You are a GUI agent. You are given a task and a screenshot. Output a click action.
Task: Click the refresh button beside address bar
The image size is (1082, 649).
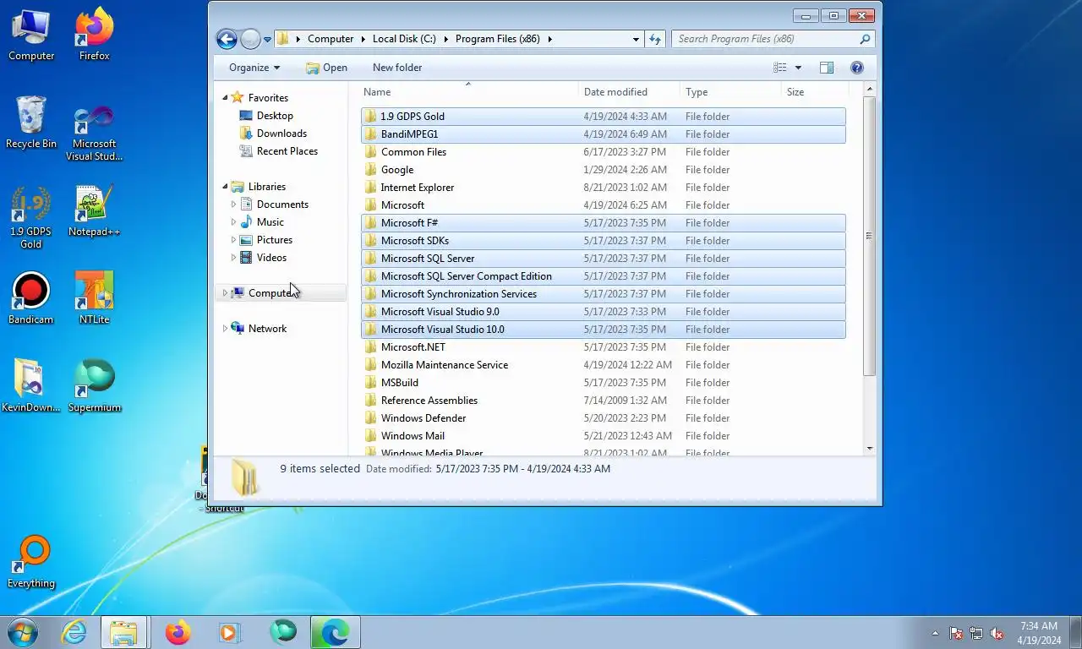(654, 39)
